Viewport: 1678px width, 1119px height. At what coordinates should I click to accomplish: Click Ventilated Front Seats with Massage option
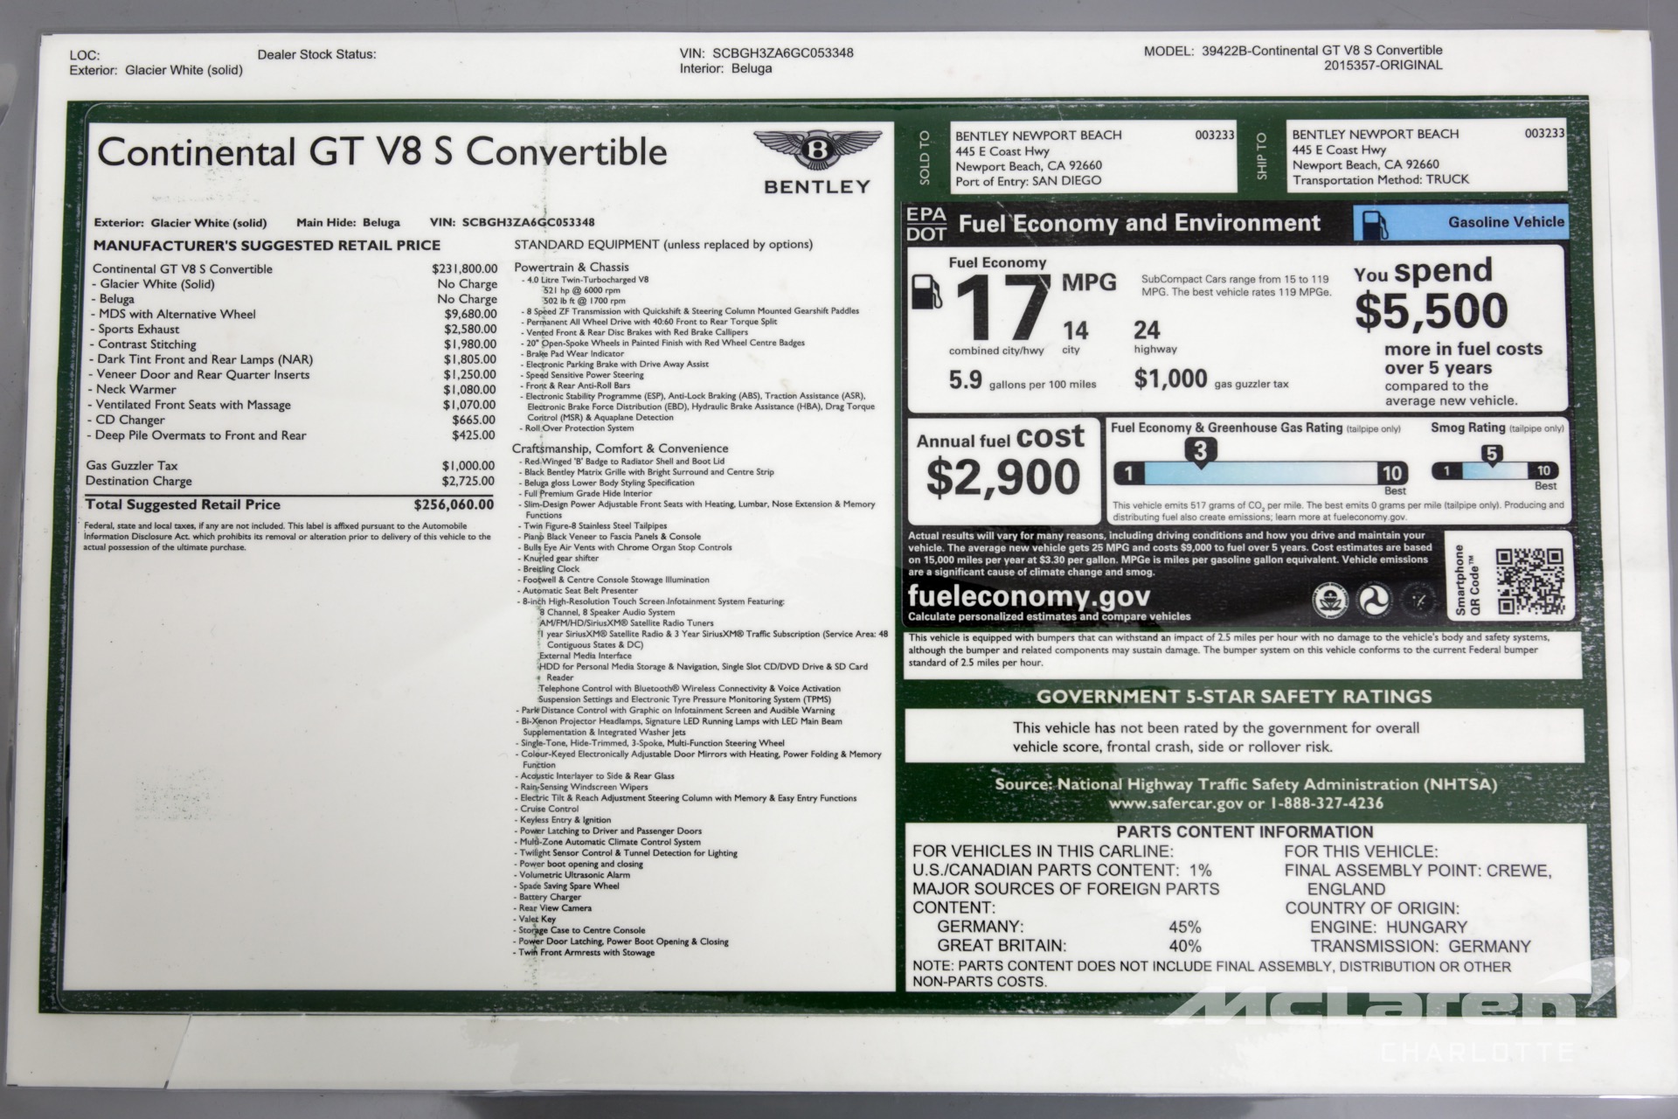click(295, 405)
